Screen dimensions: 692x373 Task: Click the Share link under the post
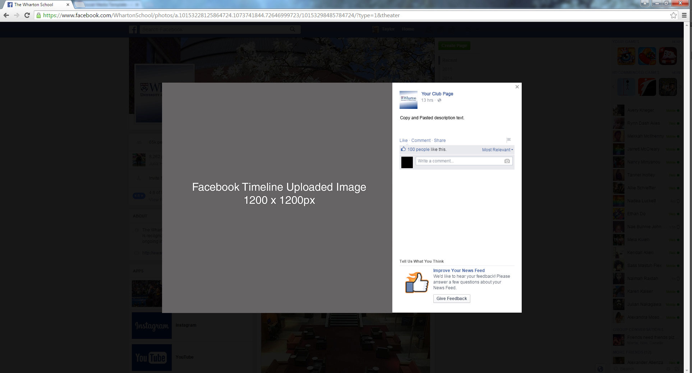(440, 141)
